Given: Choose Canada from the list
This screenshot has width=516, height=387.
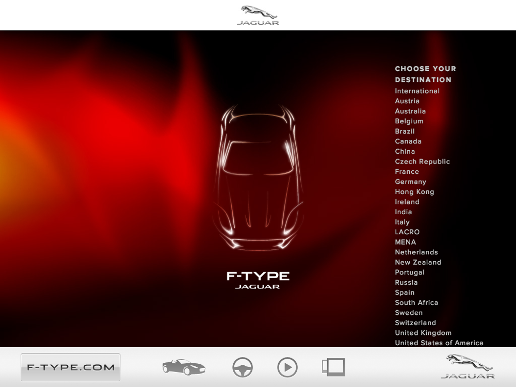Looking at the screenshot, I should click(408, 141).
